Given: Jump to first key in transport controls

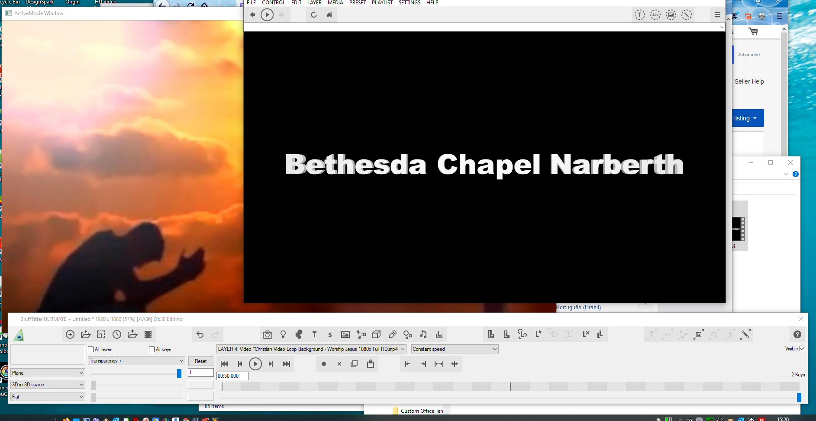Looking at the screenshot, I should 224,364.
